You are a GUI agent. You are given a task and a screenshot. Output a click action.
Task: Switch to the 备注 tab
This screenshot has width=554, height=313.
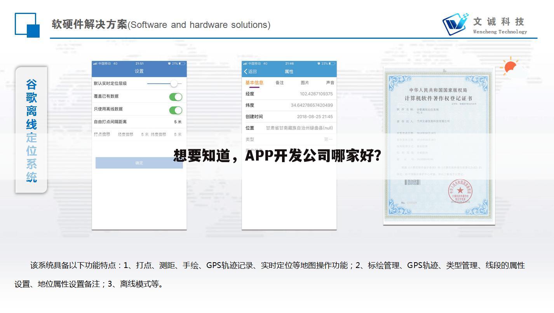click(x=280, y=83)
